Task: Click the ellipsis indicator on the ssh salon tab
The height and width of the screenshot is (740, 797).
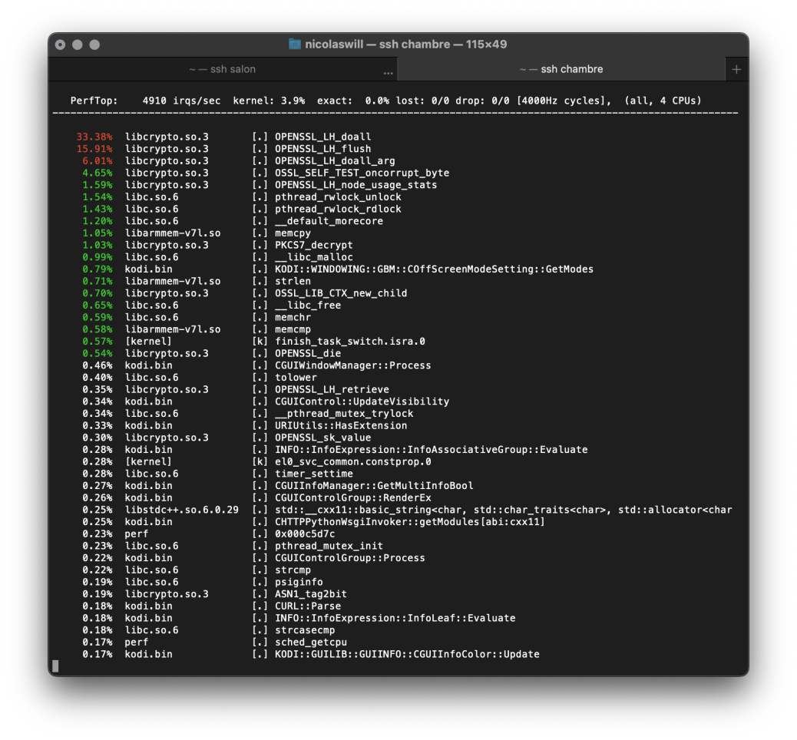Action: tap(388, 73)
